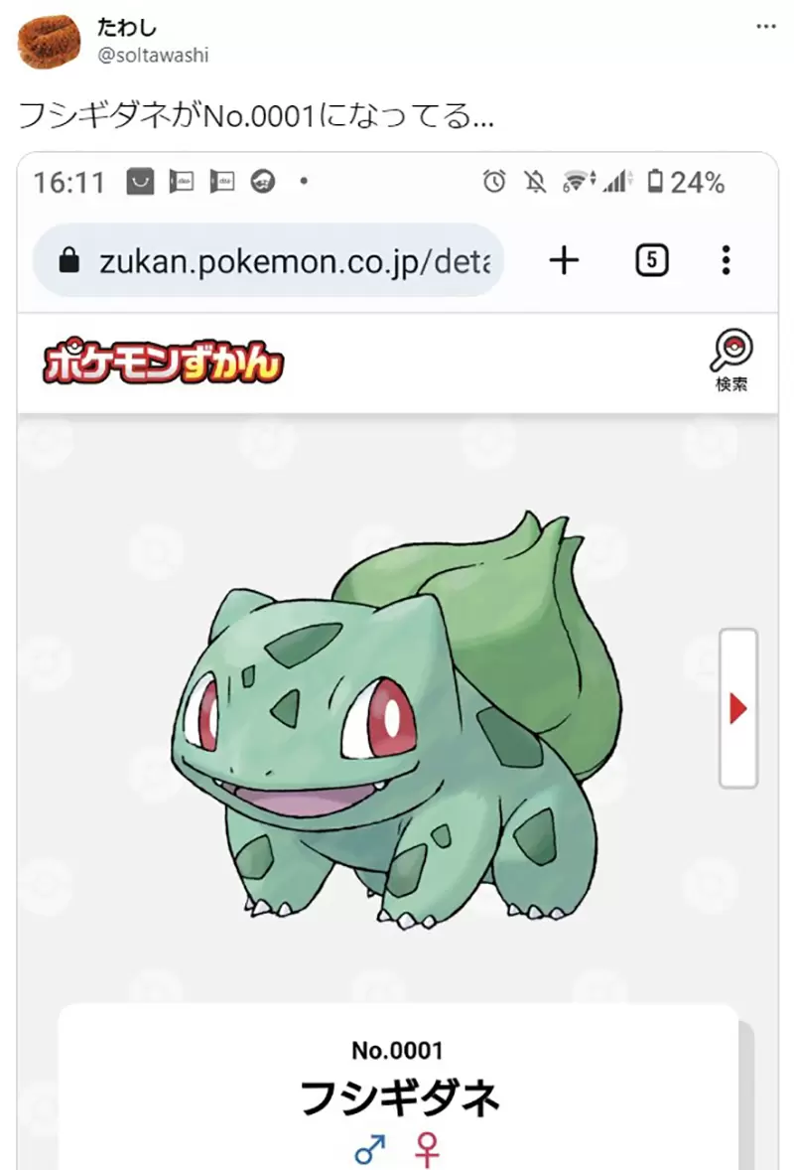Open a new tab with plus icon
This screenshot has width=794, height=1170.
coord(565,260)
